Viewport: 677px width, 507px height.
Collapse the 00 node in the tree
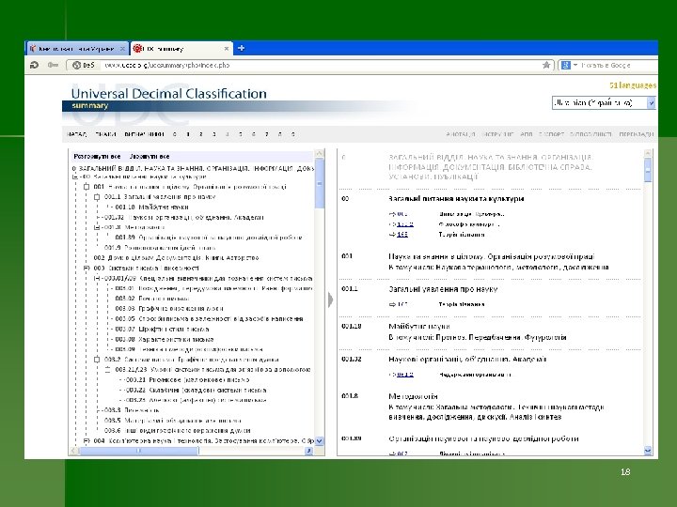[75, 177]
